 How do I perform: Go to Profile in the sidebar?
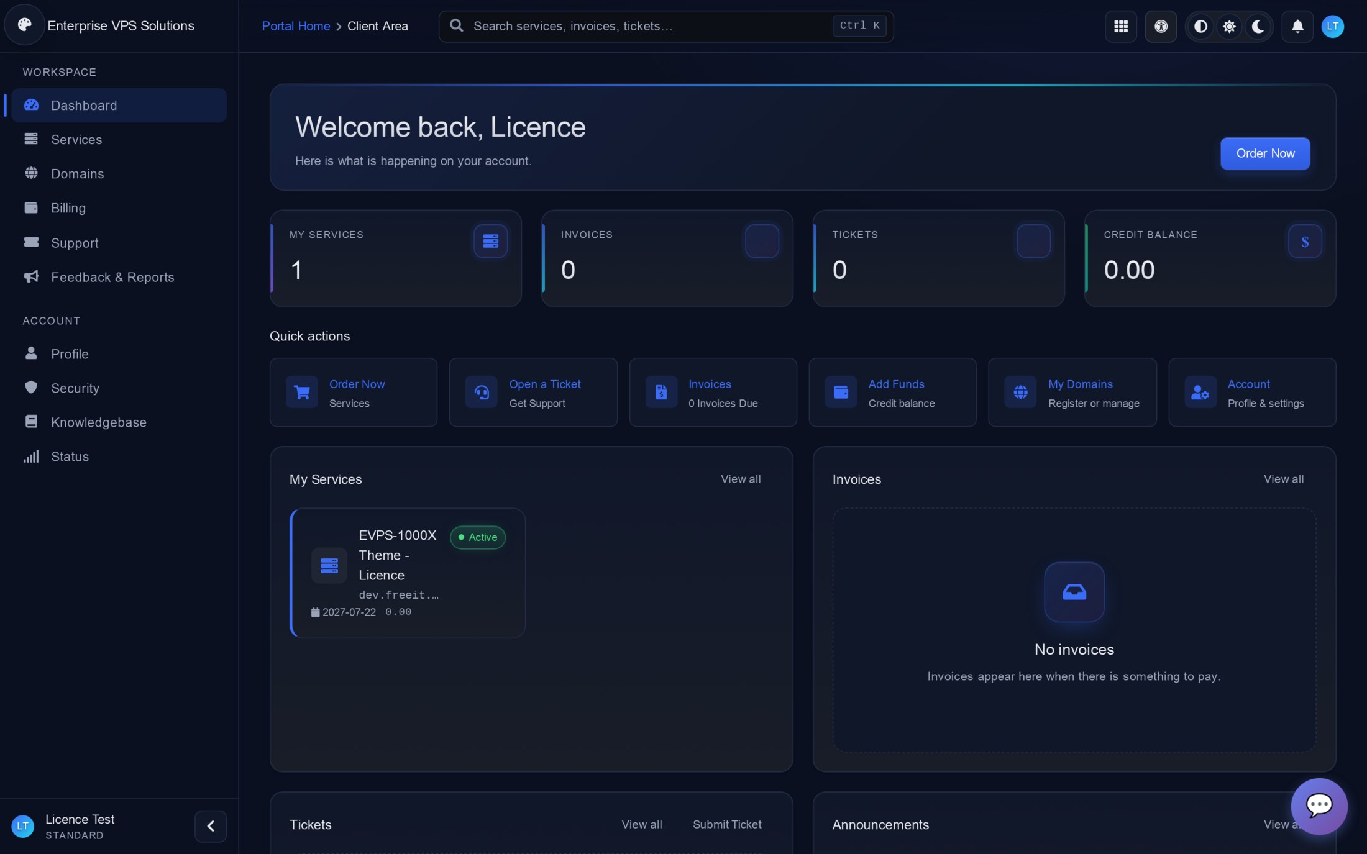click(119, 353)
